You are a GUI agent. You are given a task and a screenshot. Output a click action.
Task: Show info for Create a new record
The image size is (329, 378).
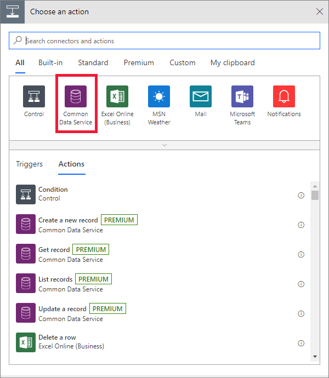(301, 225)
